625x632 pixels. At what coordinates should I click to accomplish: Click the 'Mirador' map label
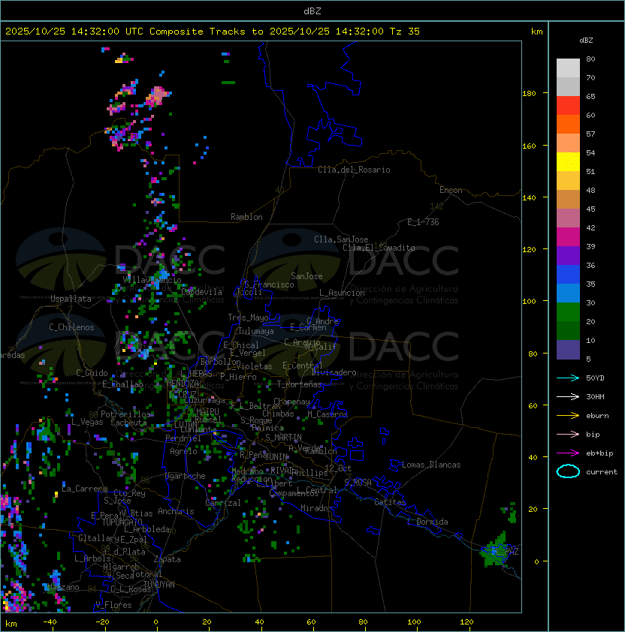point(317,508)
